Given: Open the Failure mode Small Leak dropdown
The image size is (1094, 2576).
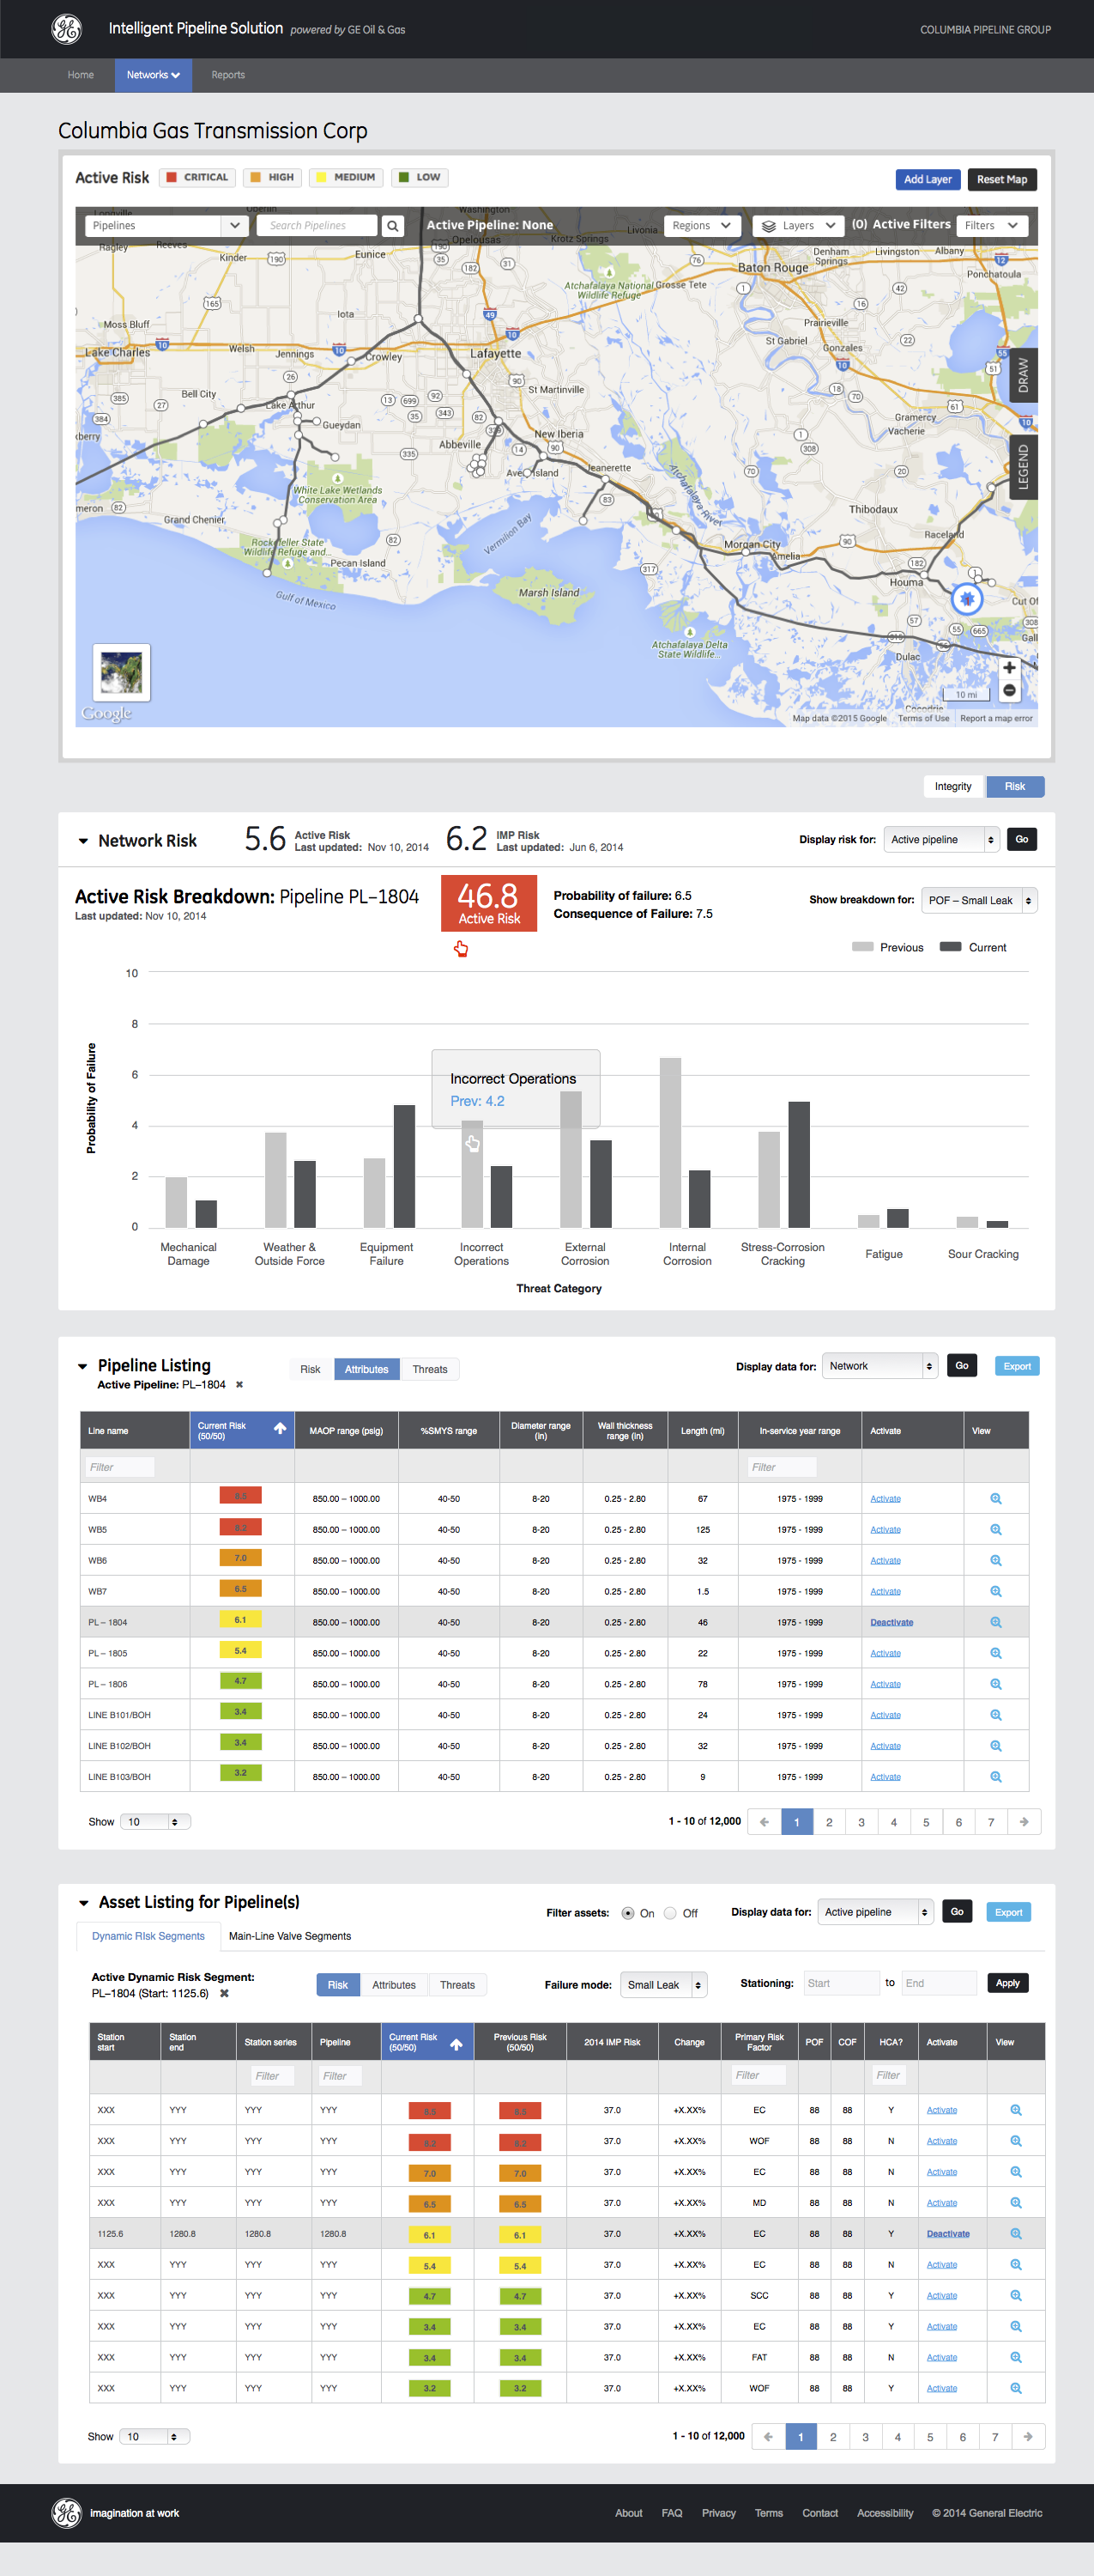Looking at the screenshot, I should (662, 1985).
